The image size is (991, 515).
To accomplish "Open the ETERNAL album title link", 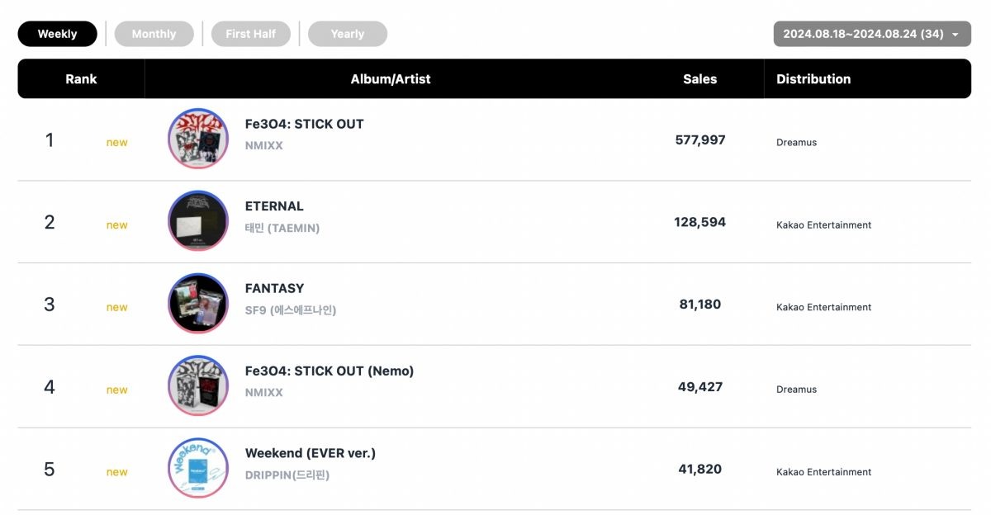I will (274, 206).
